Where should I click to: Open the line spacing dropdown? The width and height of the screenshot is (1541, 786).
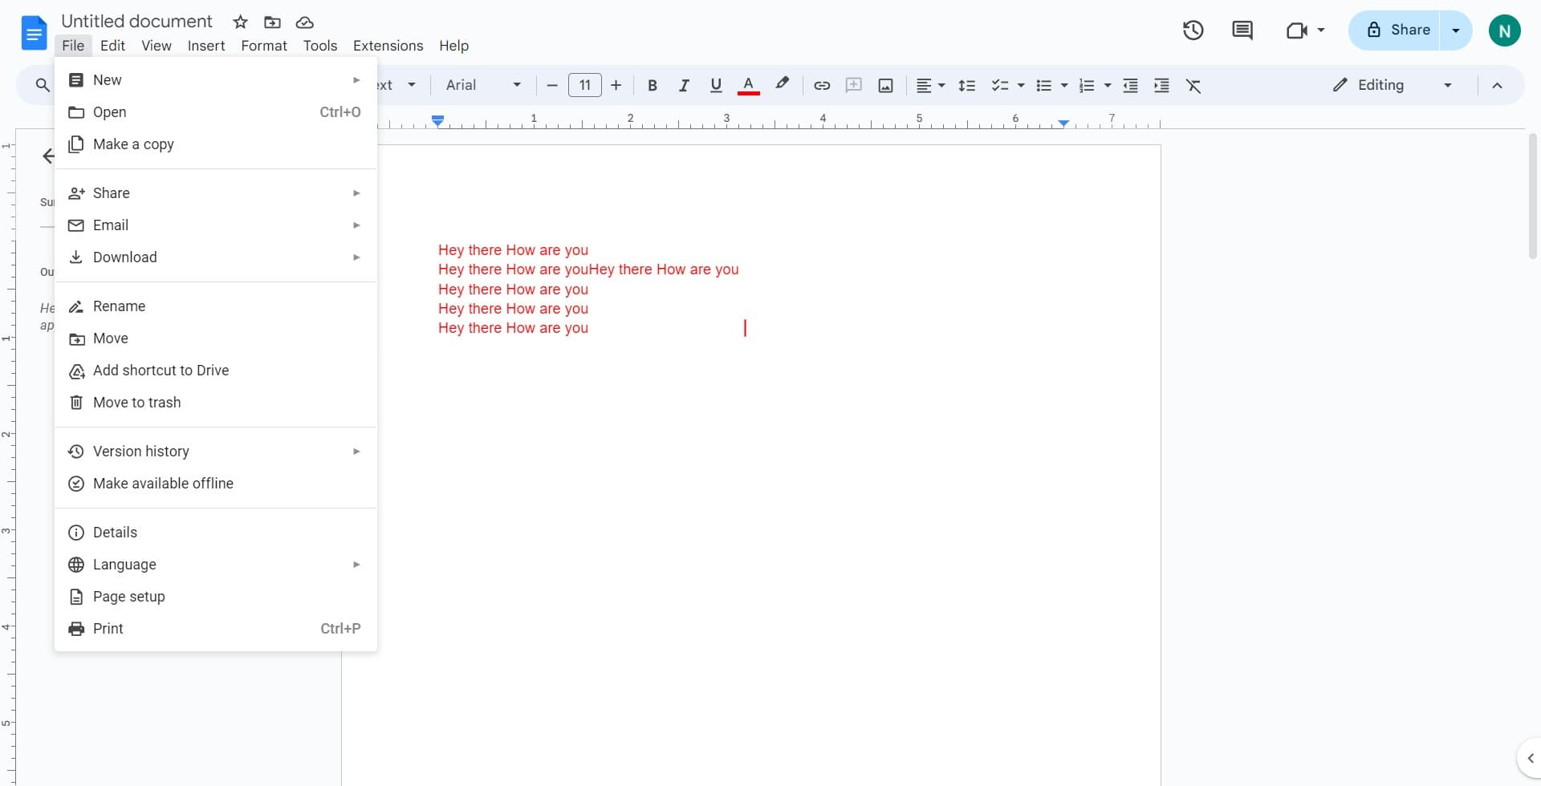967,85
